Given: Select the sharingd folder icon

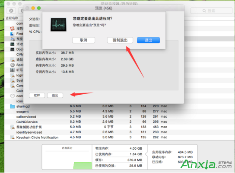Looking at the screenshot, I should click(12, 106).
